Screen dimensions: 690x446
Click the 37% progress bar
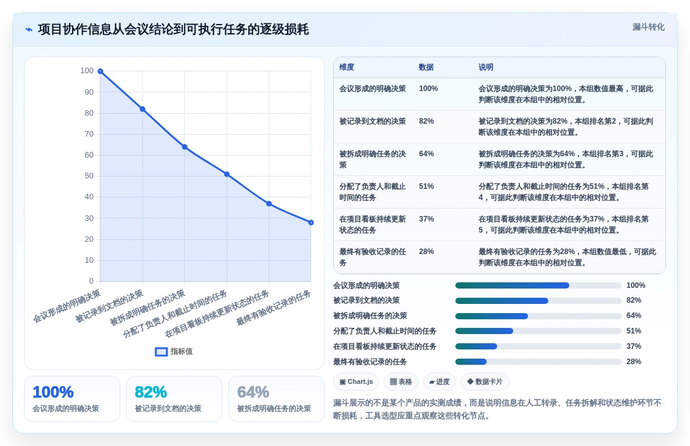pos(538,346)
